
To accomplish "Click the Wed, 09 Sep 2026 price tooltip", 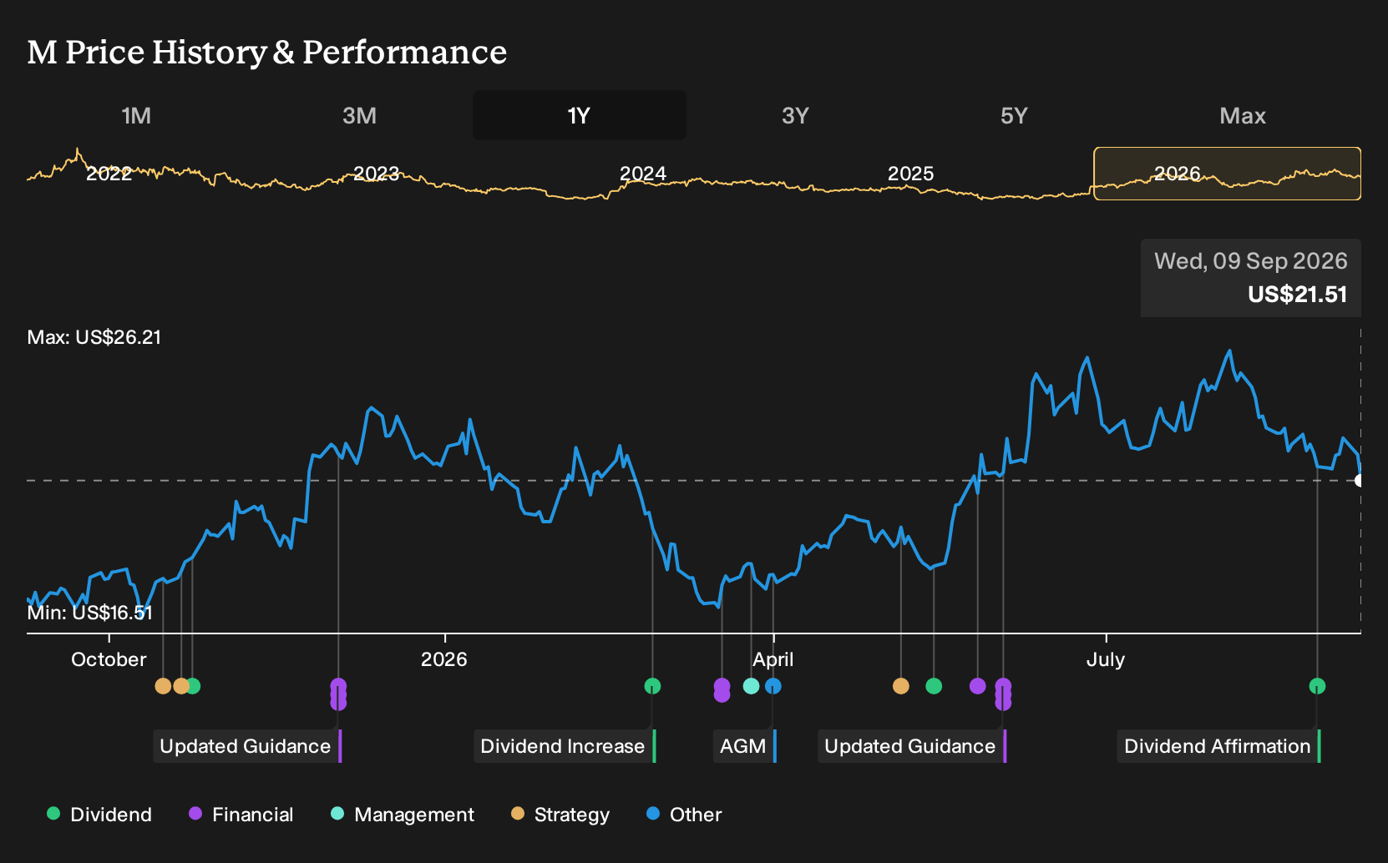I will (1251, 278).
